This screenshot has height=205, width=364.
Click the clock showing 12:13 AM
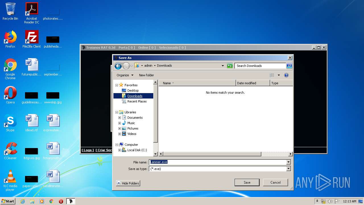[349, 201]
